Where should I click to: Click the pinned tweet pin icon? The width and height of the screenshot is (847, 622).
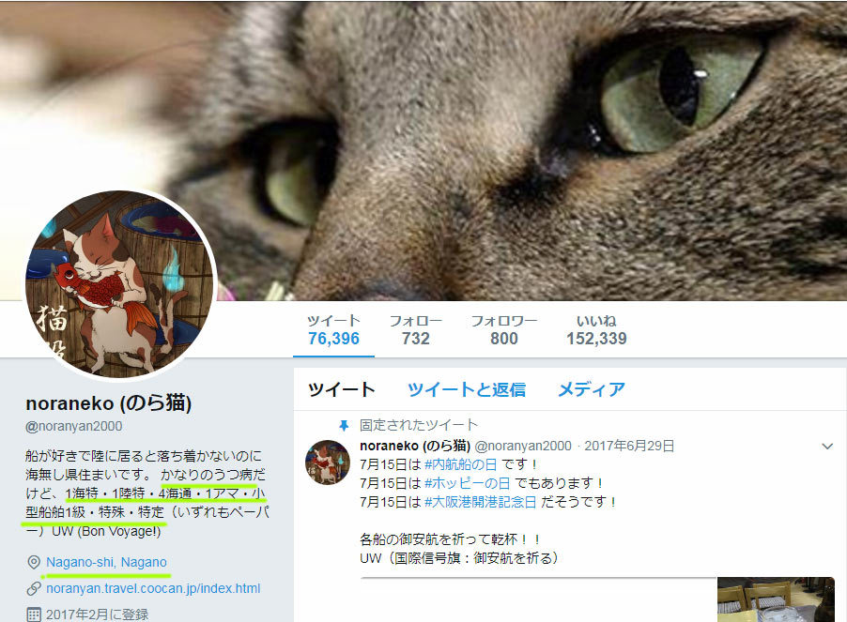click(344, 426)
